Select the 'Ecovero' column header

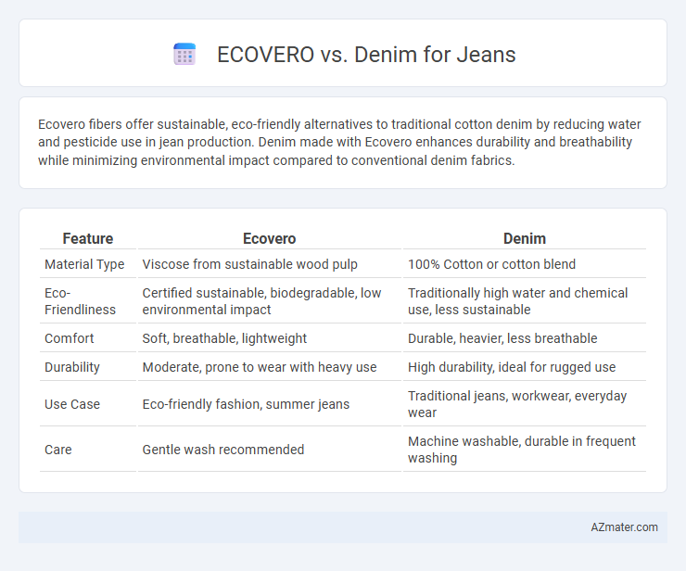[269, 238]
